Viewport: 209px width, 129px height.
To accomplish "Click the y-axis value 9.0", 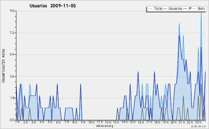I will tap(12, 11).
